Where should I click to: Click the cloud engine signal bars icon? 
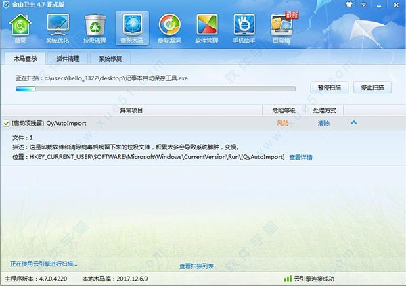tap(288, 279)
